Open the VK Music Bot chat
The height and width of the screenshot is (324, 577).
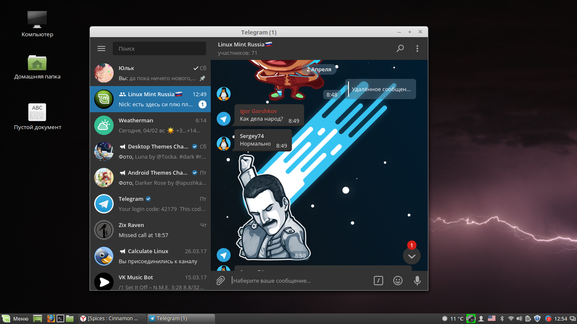click(x=150, y=280)
